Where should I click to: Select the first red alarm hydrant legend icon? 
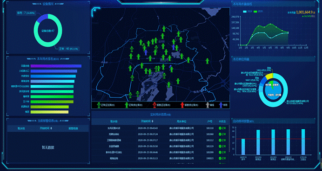pos(154,105)
